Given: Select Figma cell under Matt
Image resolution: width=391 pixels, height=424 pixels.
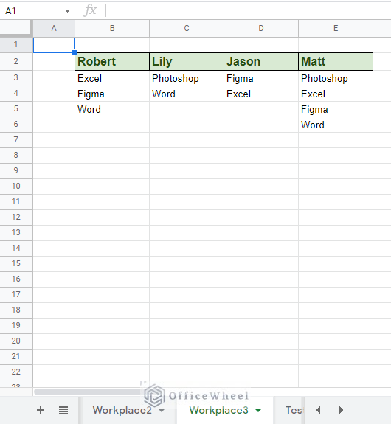Looking at the screenshot, I should [x=336, y=109].
